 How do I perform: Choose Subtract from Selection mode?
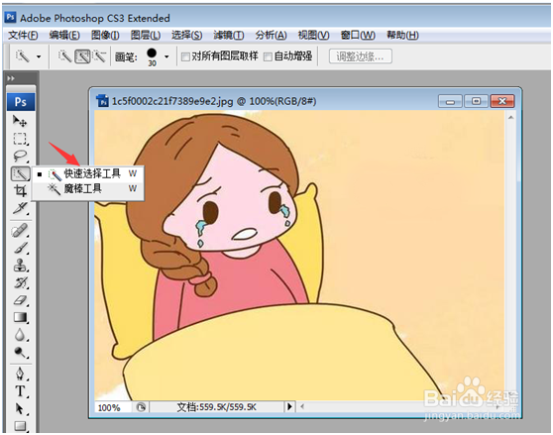tap(99, 56)
